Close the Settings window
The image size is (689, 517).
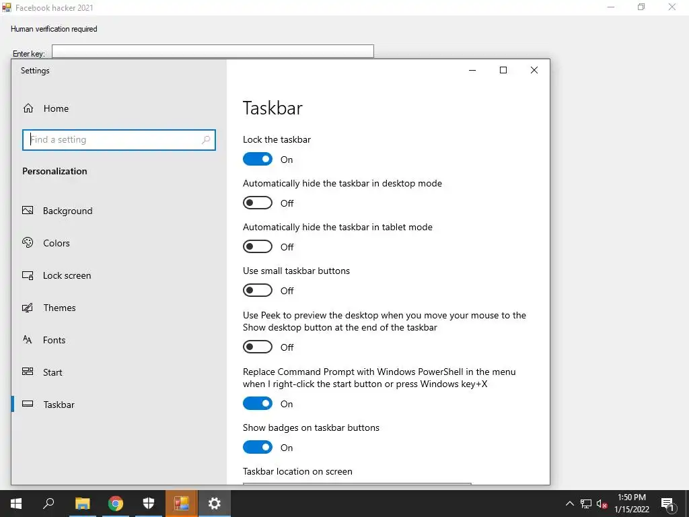click(x=534, y=70)
